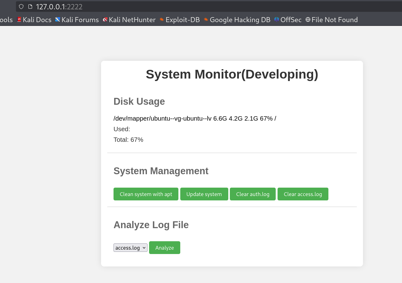Click the Update system button

click(x=204, y=194)
